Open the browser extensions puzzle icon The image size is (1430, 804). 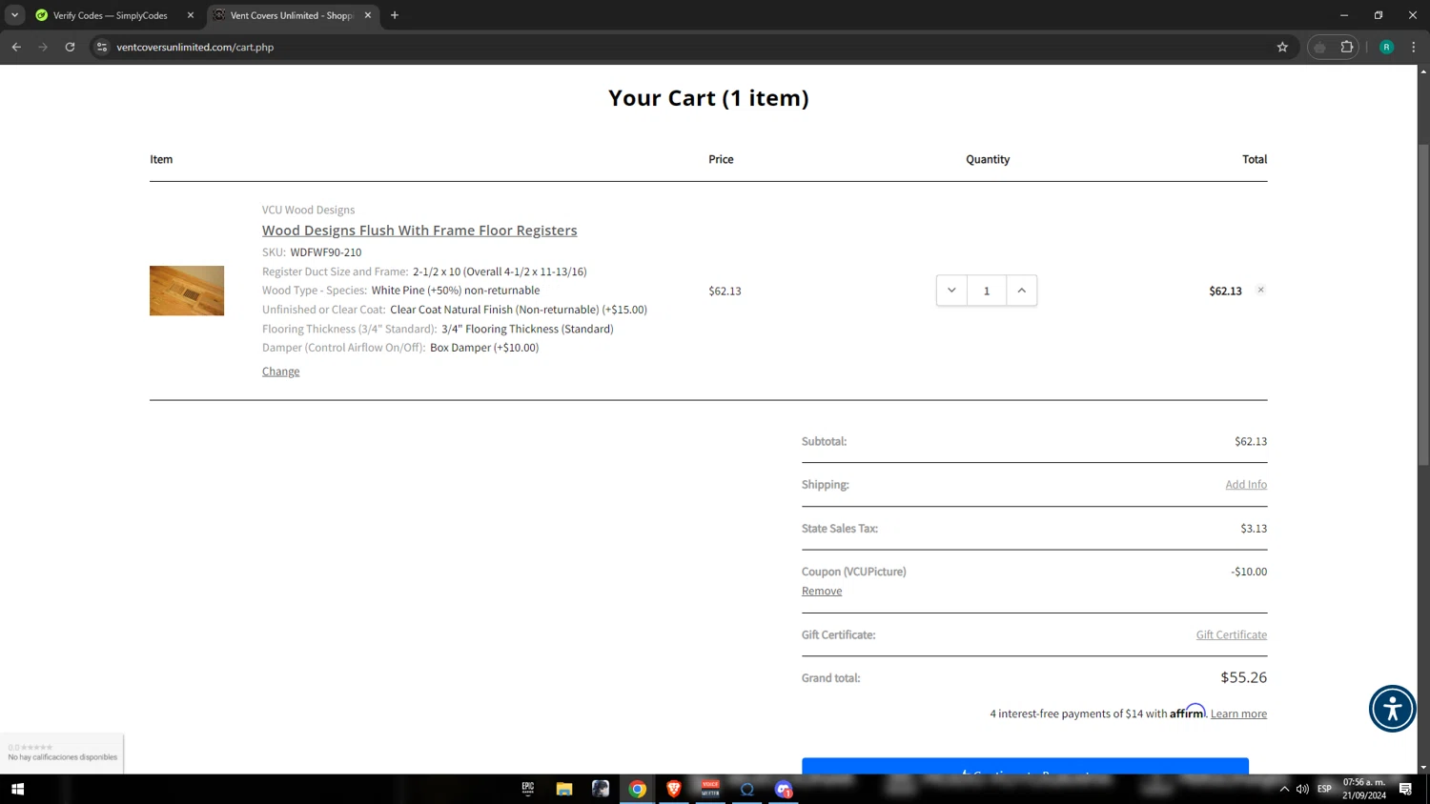pos(1346,47)
